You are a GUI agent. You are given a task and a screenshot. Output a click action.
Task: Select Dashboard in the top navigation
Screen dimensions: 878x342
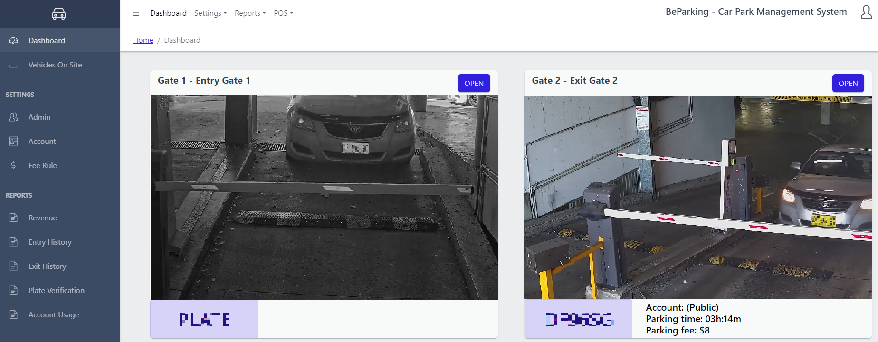tap(168, 13)
